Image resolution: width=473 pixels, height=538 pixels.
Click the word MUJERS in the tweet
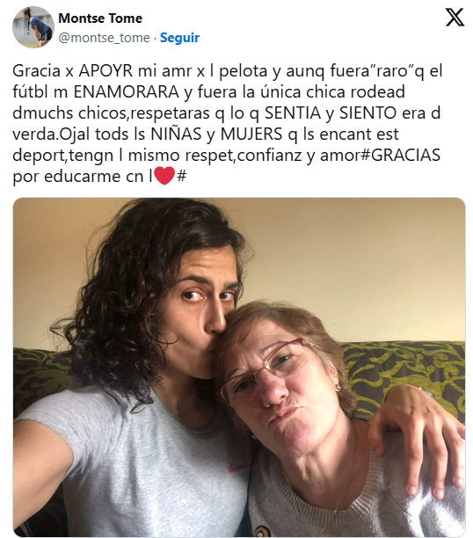(x=251, y=134)
